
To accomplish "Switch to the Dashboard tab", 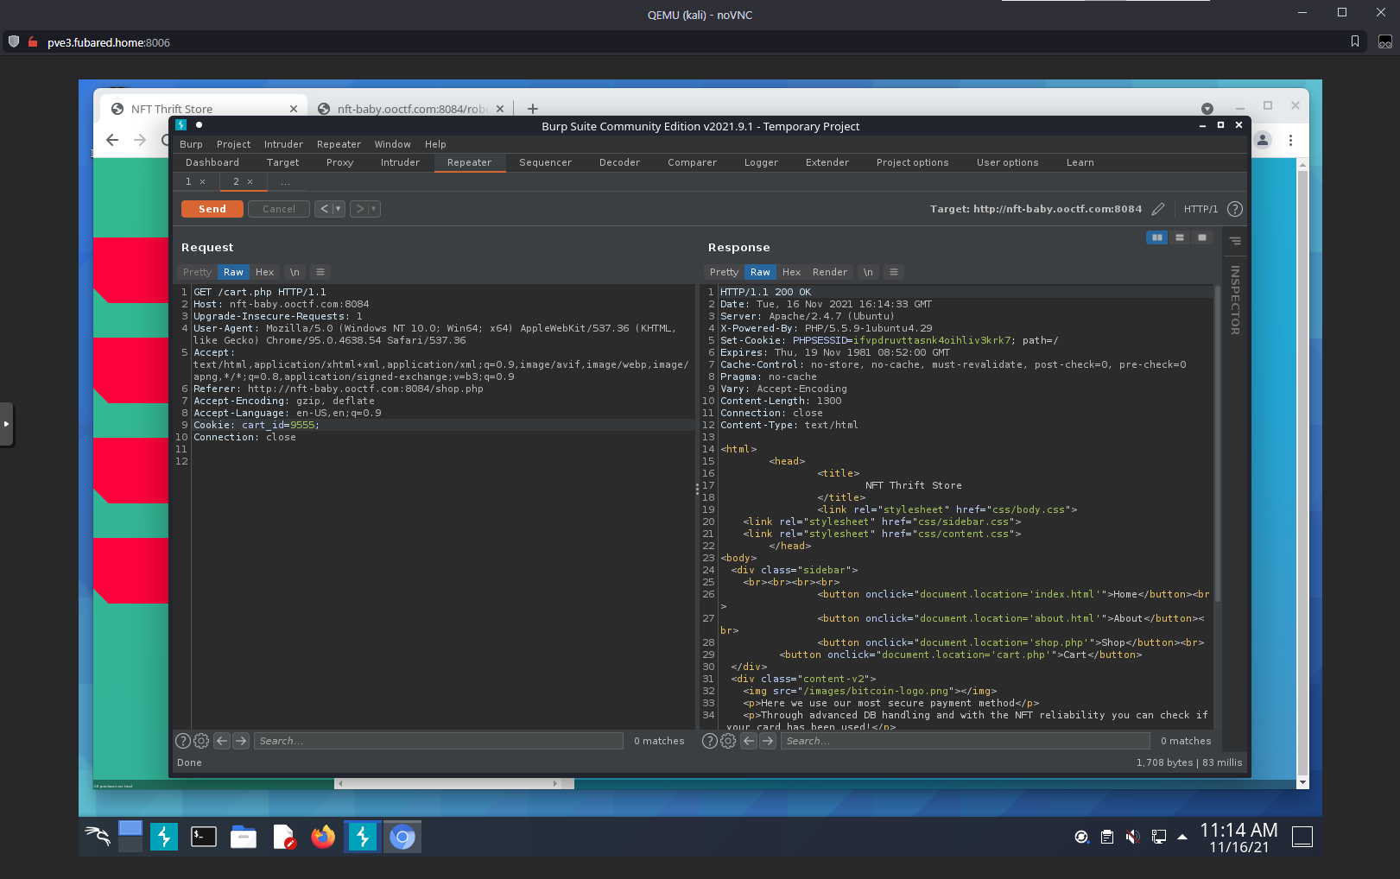I will pos(212,162).
